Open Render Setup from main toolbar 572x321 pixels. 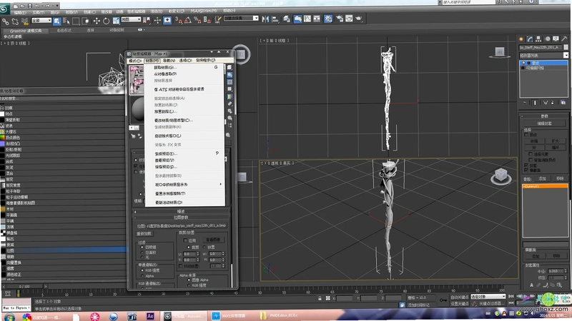339,19
